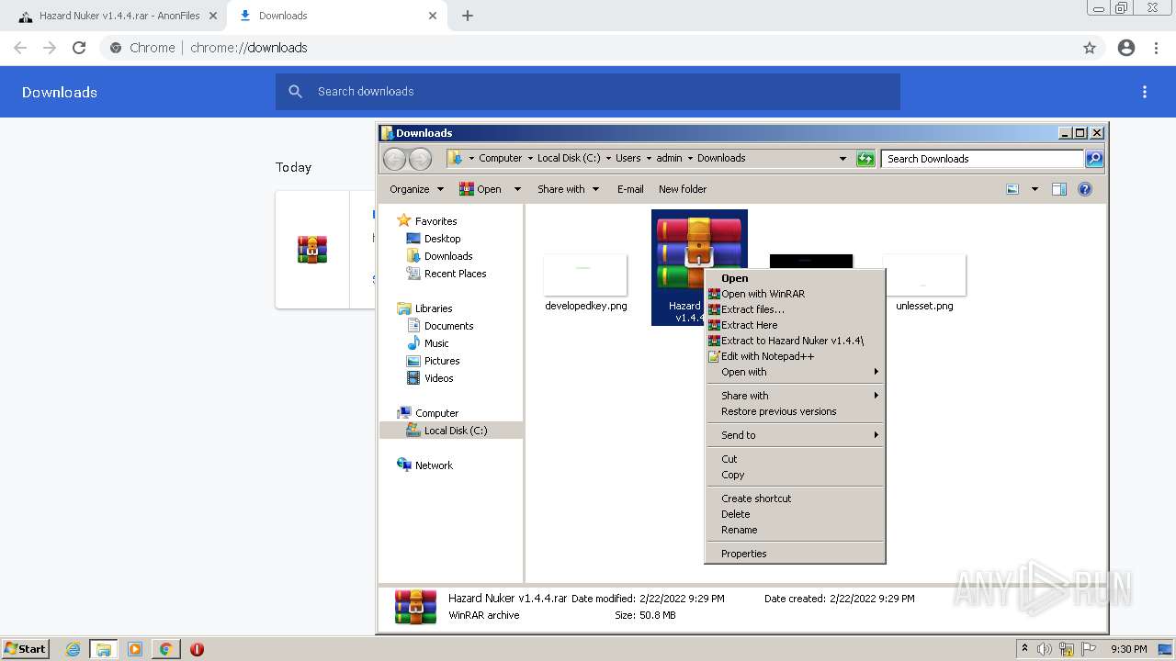
Task: Open Recent Places in Favorites
Action: (455, 274)
